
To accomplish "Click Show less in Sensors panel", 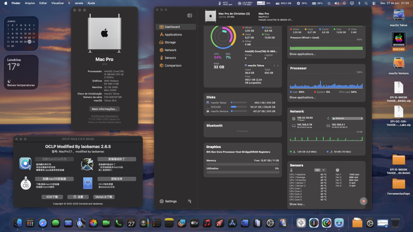I will pos(297,204).
